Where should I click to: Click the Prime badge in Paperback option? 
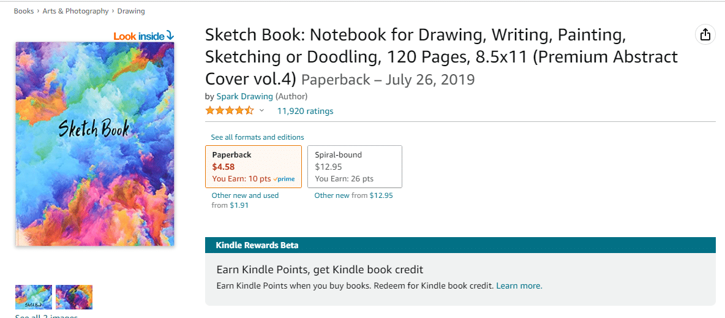[284, 179]
